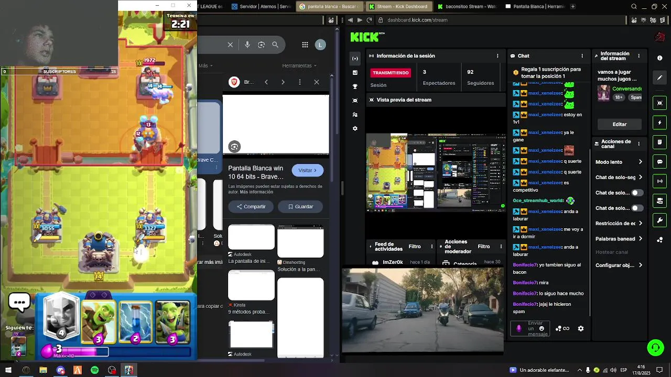The width and height of the screenshot is (671, 377).
Task: Click the Google Lens icon on preview image
Action: [x=234, y=147]
